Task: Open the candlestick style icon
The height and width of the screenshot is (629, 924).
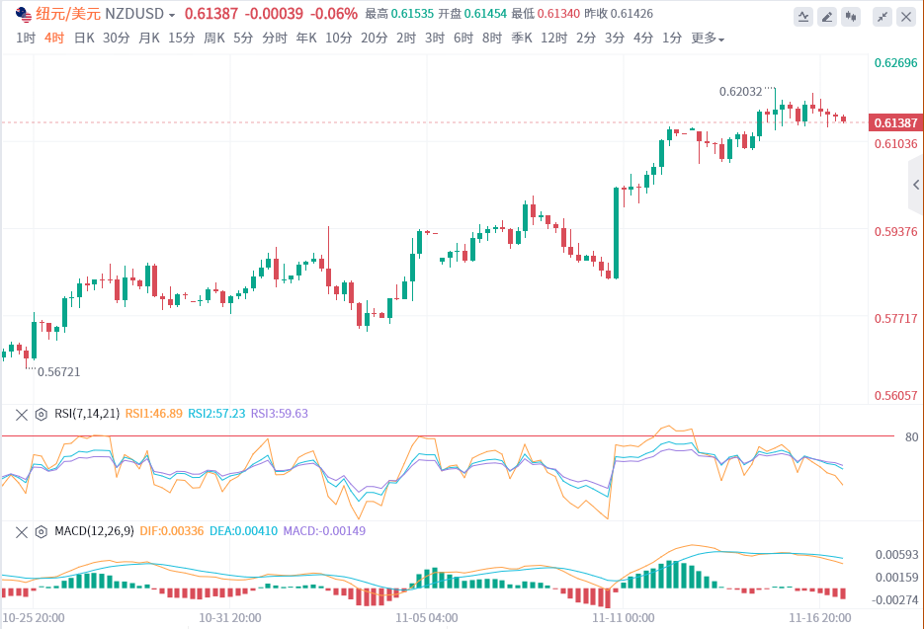Action: click(850, 17)
